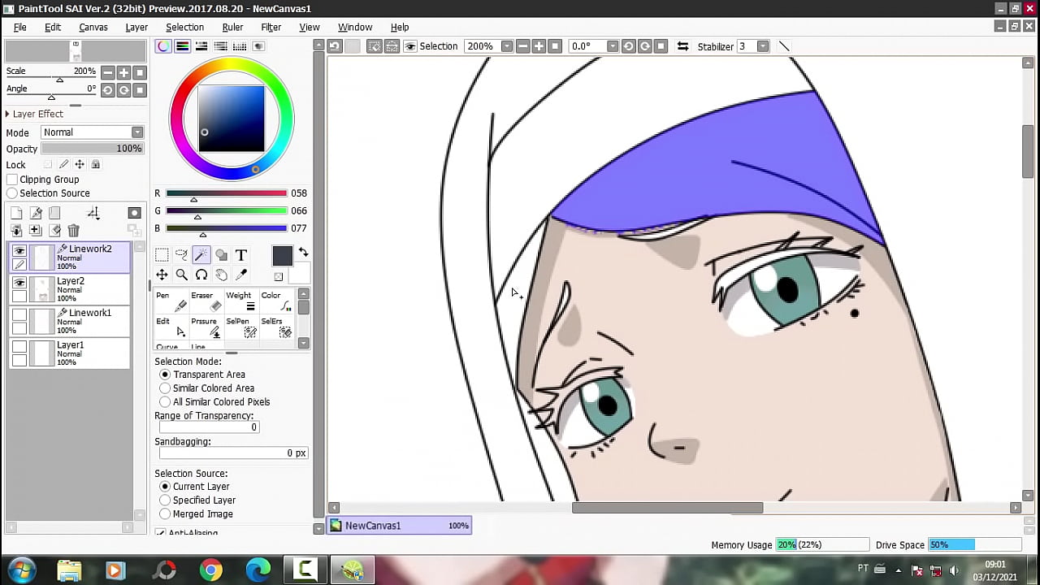Screen dimensions: 1040x585
Task: Zoom in with the Scale plus button
Action: click(123, 72)
